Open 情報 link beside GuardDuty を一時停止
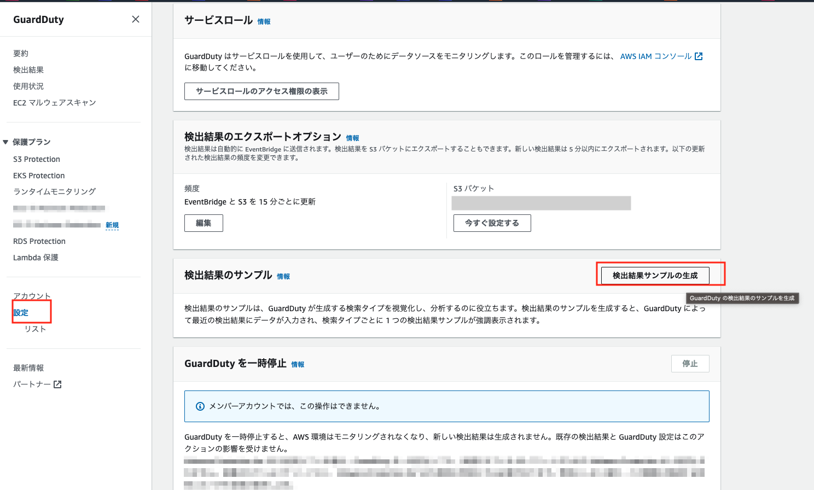The height and width of the screenshot is (490, 814). click(298, 365)
